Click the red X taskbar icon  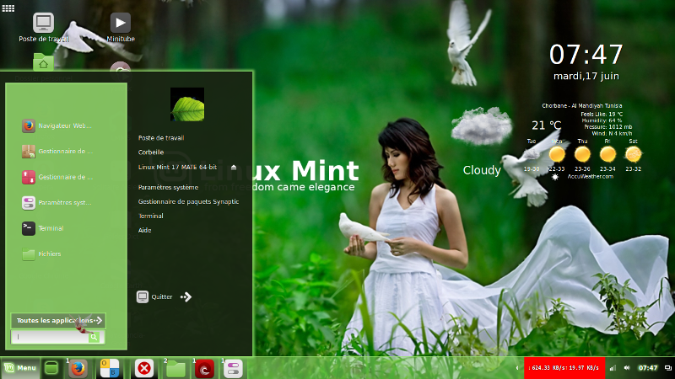144,368
